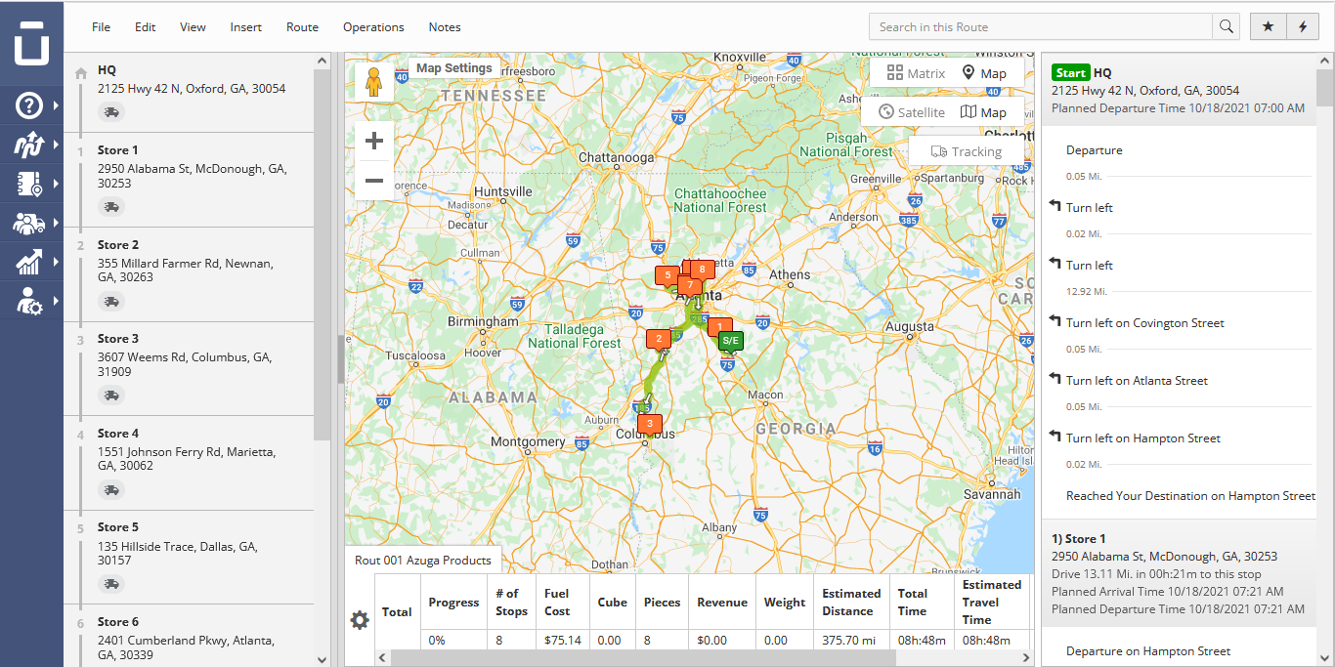This screenshot has width=1335, height=667.
Task: Open the address book sidebar icon
Action: coord(28,183)
